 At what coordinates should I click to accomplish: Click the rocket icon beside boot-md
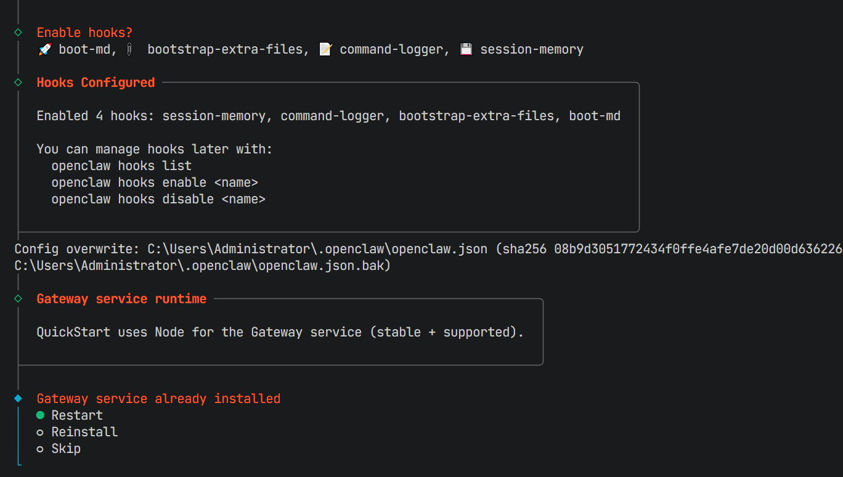(x=44, y=50)
